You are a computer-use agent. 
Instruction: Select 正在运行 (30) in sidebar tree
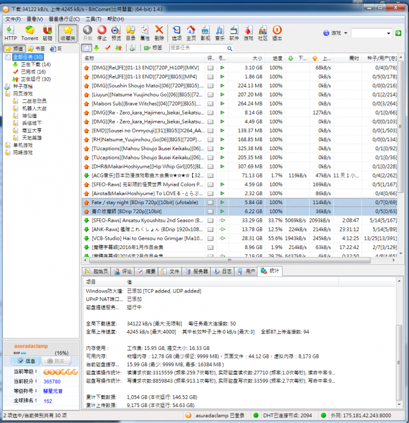[x=36, y=79]
